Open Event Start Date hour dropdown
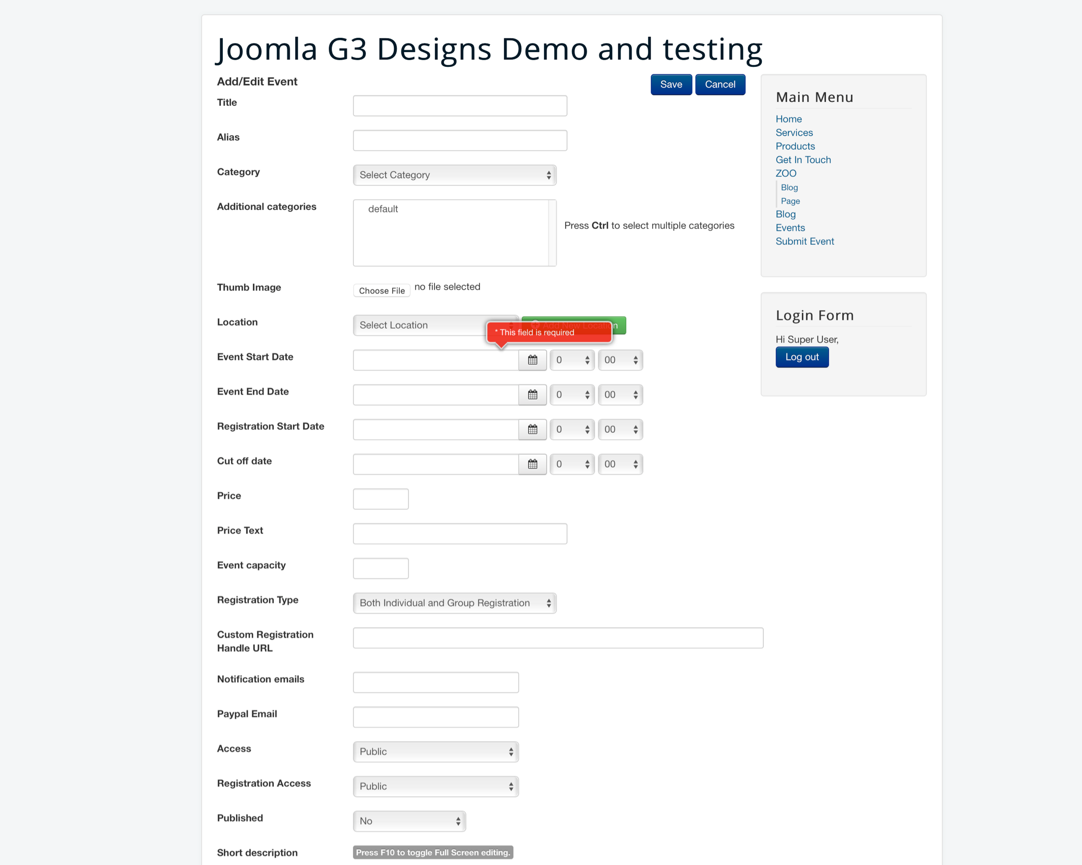 [x=572, y=360]
